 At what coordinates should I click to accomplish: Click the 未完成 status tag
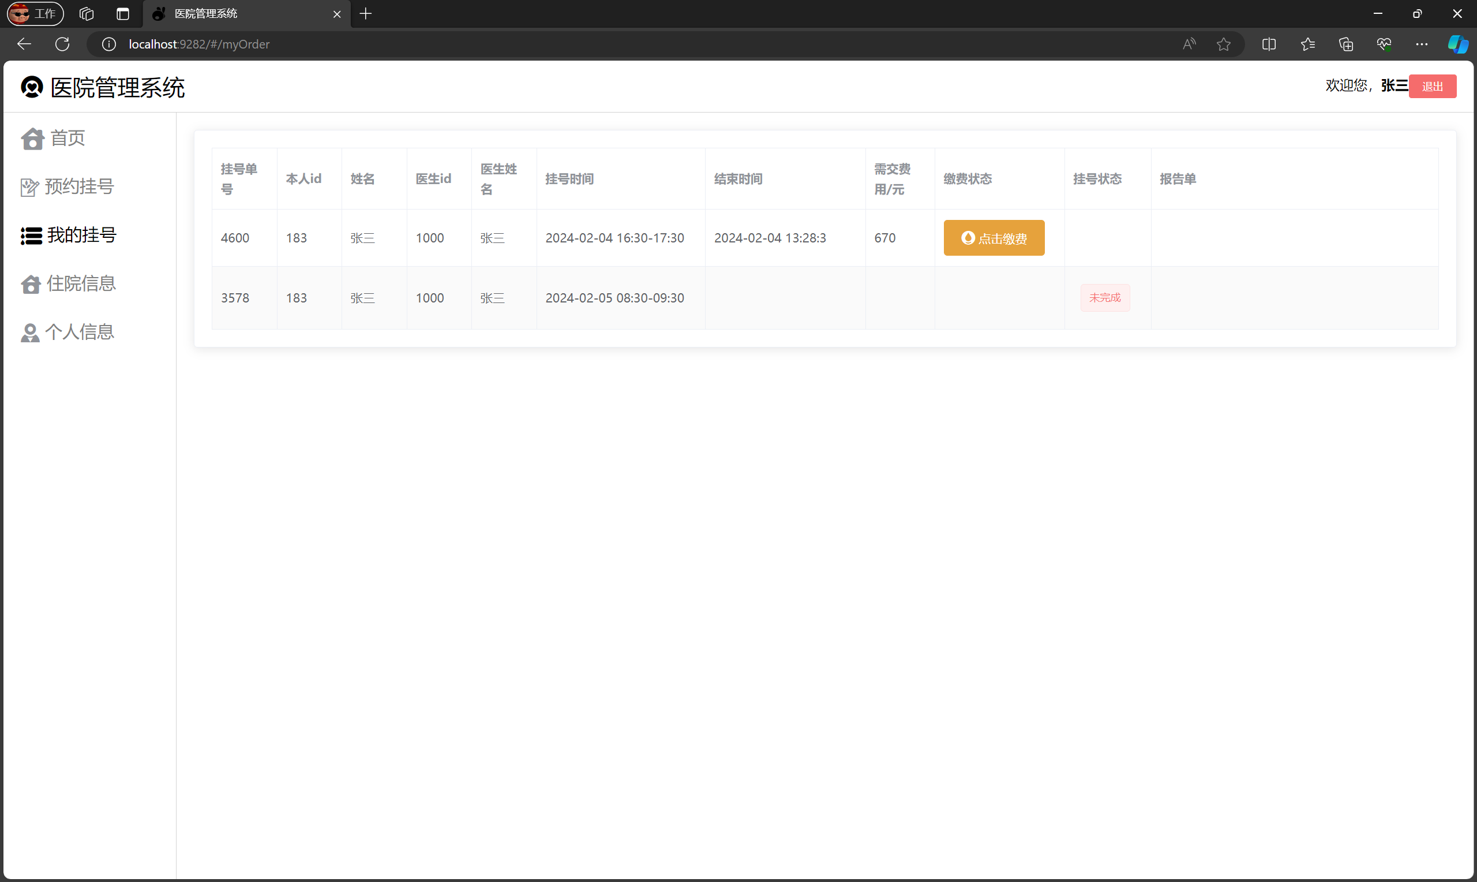point(1104,298)
